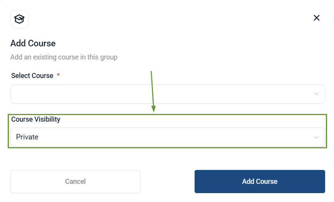Click the rounded border around the cap icon
The width and height of the screenshot is (334, 202).
(x=11, y=19)
